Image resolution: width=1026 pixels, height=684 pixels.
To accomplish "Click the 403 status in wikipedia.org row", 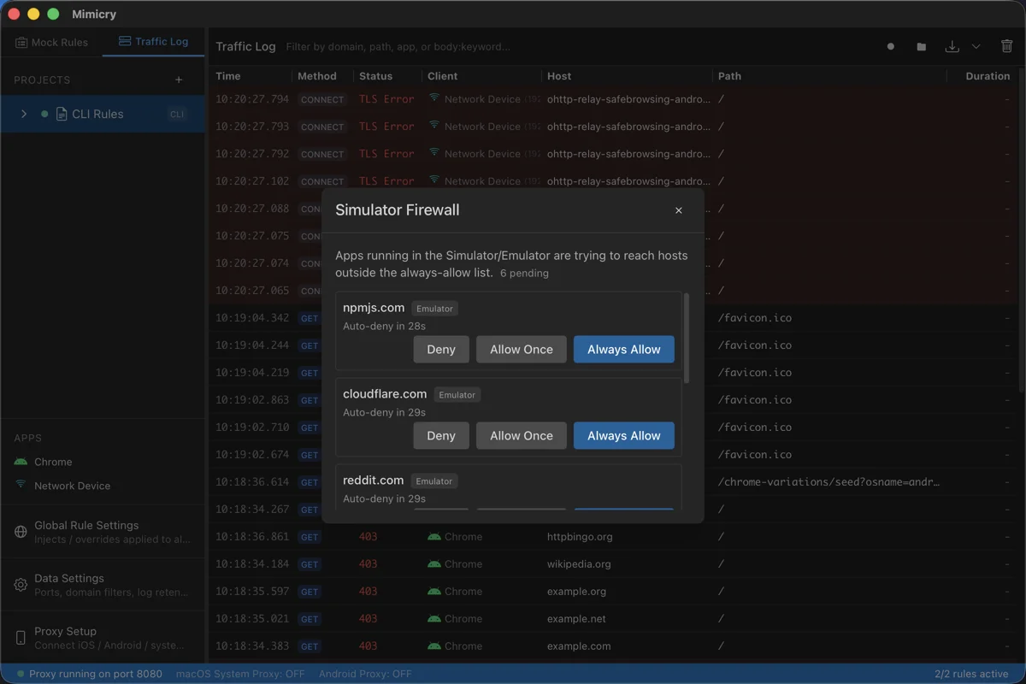I will pyautogui.click(x=368, y=564).
